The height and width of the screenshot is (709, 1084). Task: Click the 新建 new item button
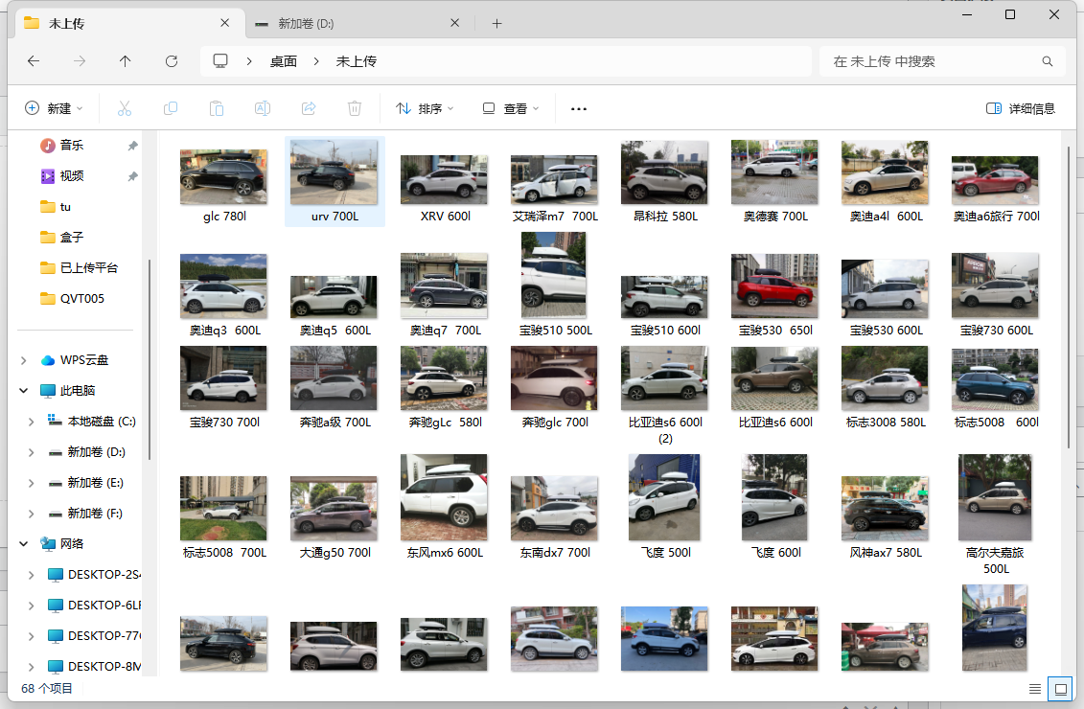(54, 109)
